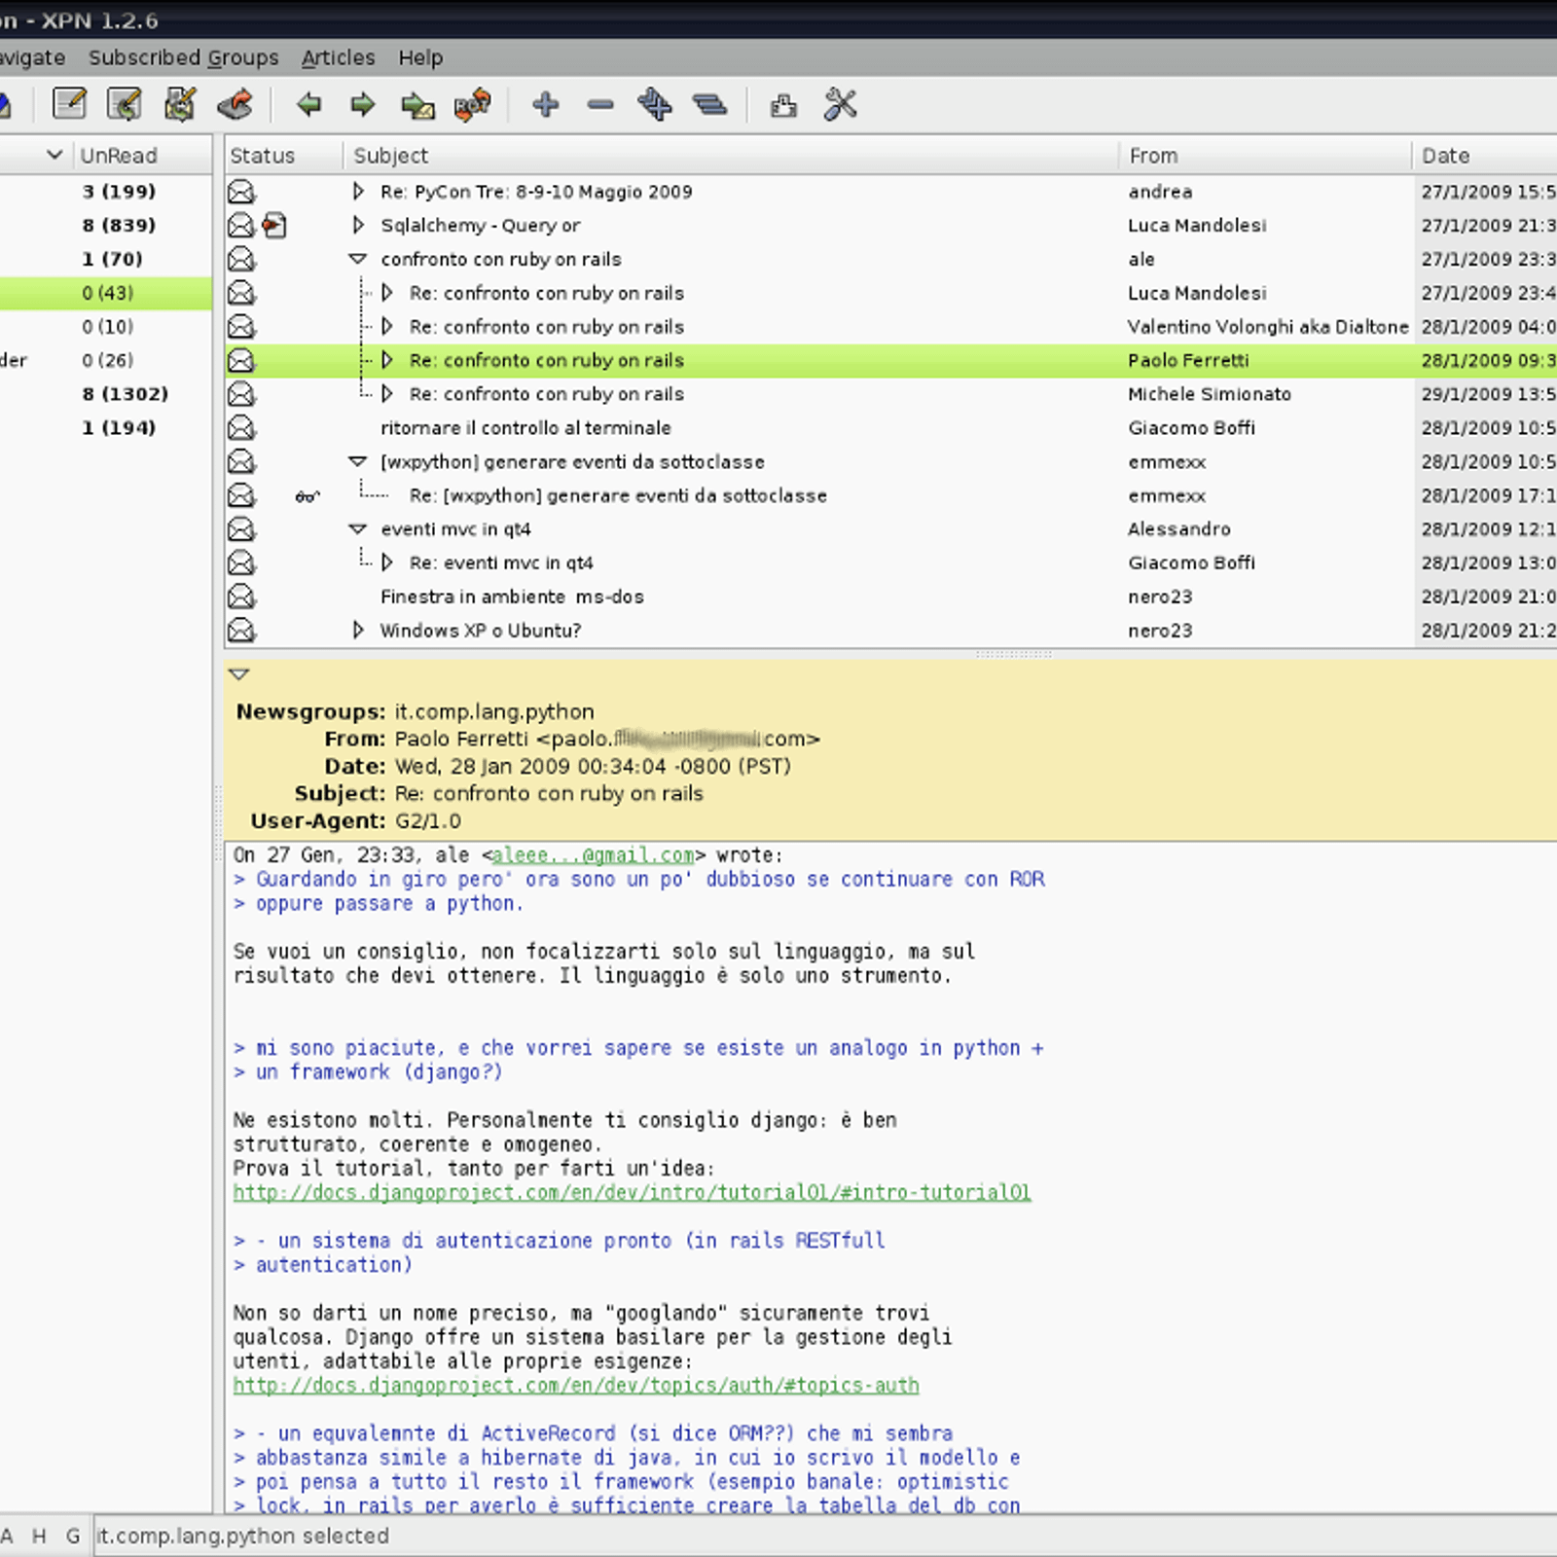1557x1557 pixels.
Task: Expand Luca Mandolesi's ruby on rails reply
Action: (x=387, y=293)
